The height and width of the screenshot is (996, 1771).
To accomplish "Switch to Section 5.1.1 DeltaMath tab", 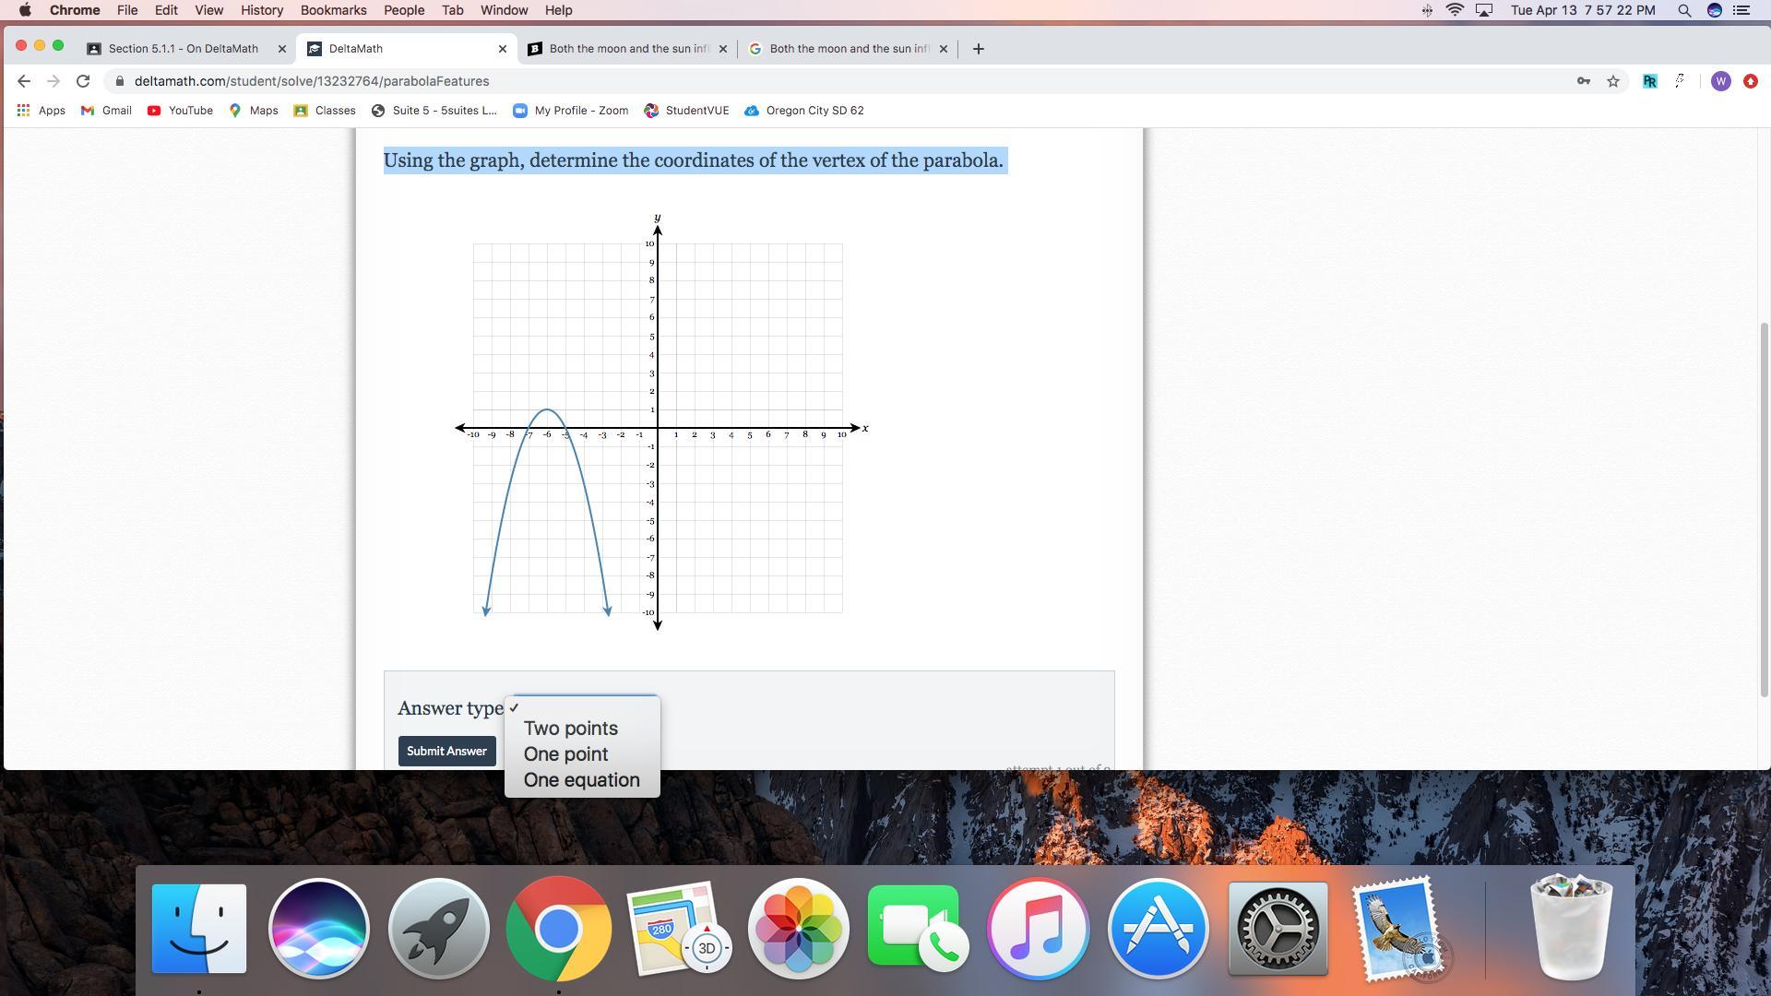I will pos(183,49).
